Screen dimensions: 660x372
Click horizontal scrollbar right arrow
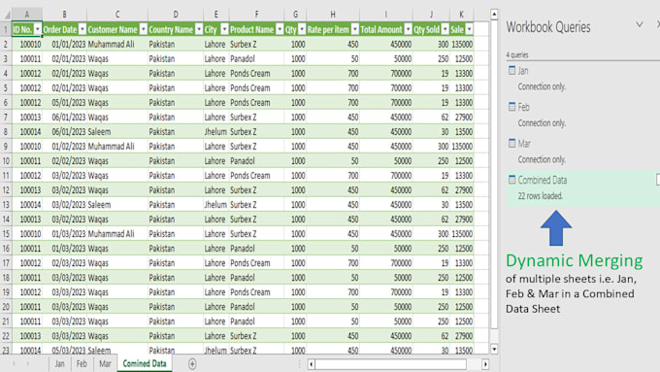(485, 364)
